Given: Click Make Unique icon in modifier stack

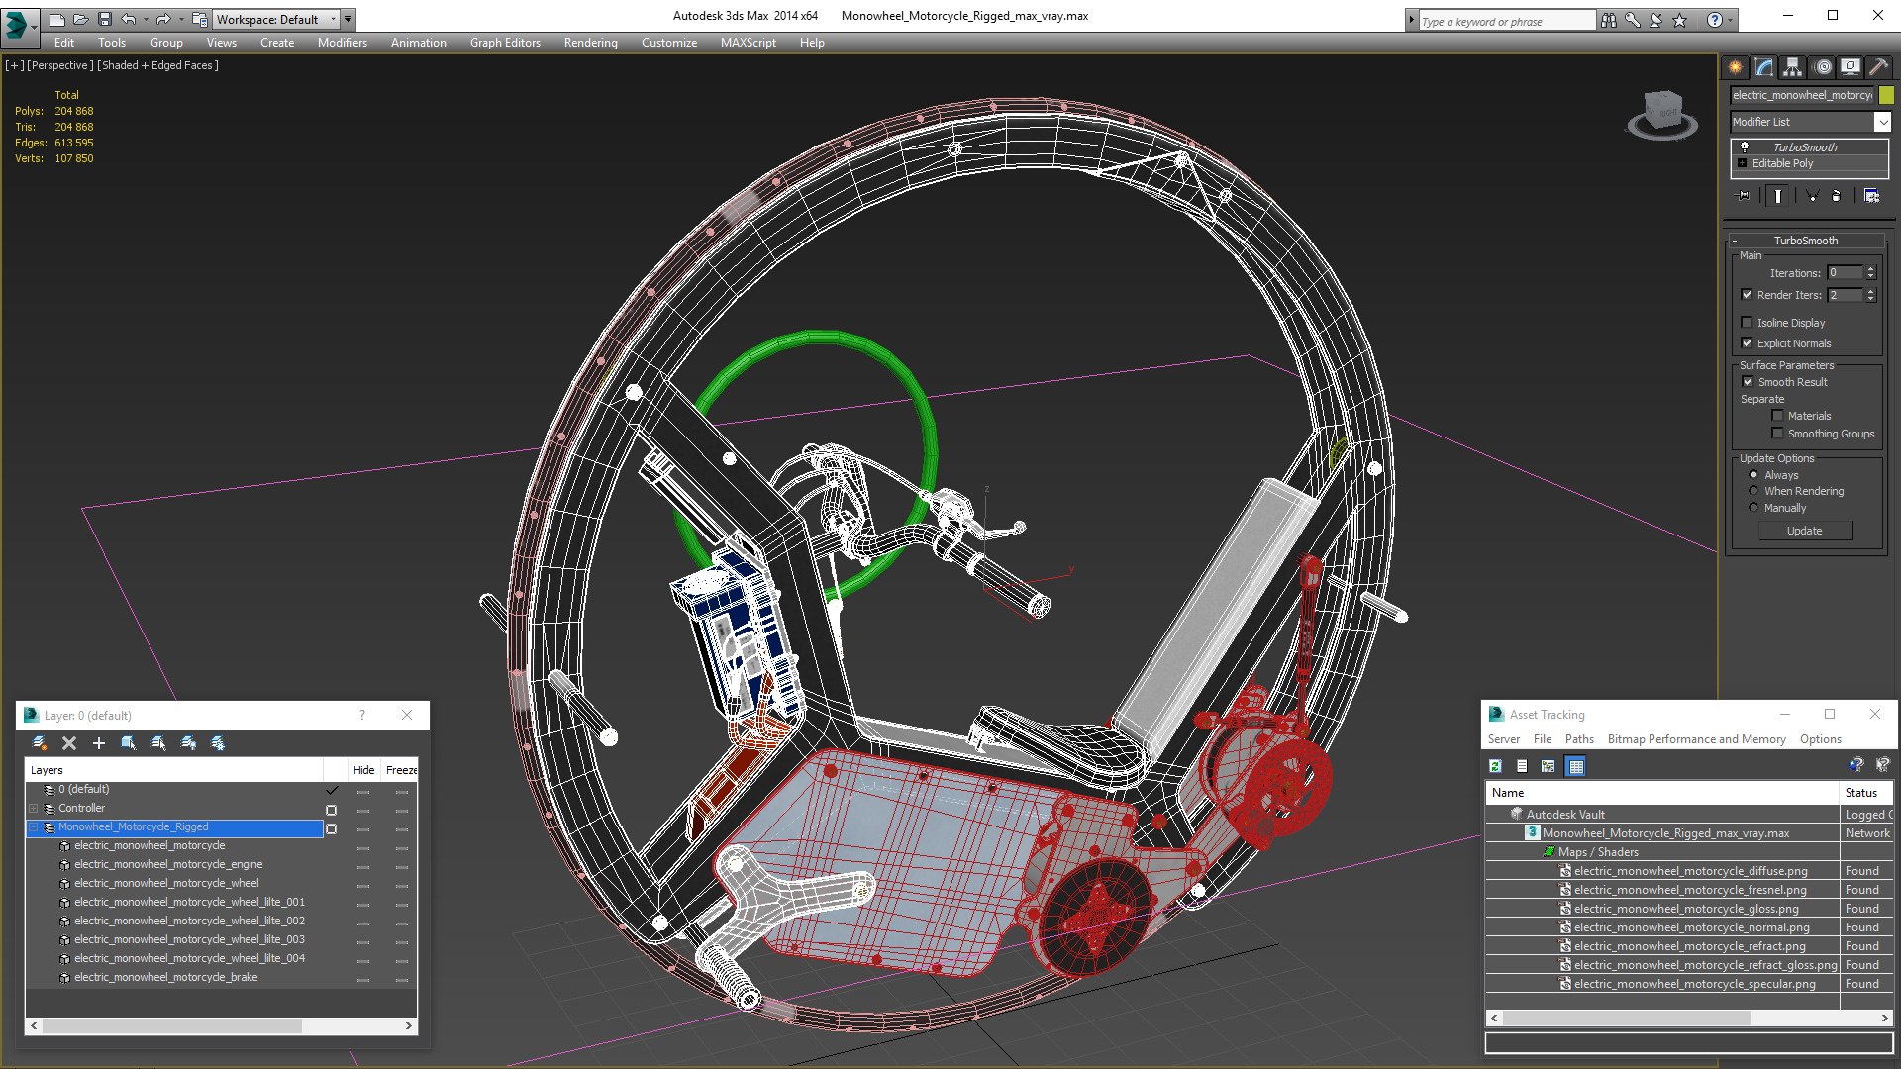Looking at the screenshot, I should 1812,196.
